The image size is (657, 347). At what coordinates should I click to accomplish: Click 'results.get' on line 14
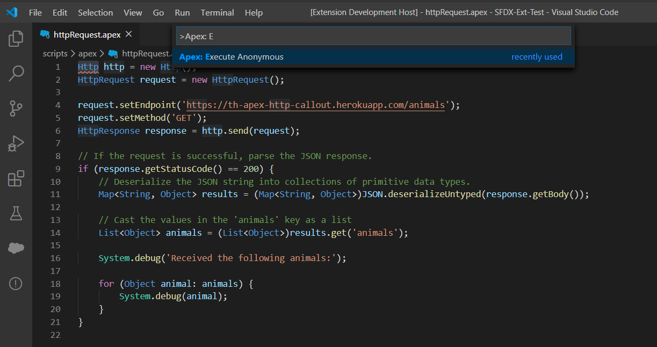click(x=318, y=233)
